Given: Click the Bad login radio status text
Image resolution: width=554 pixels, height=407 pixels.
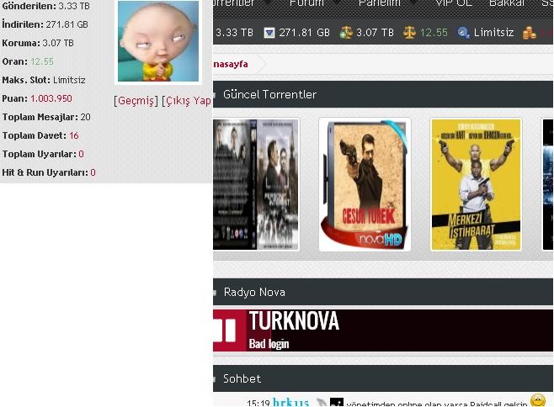Looking at the screenshot, I should point(269,343).
